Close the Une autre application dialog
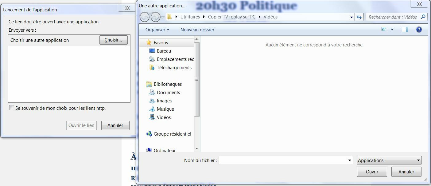The image size is (431, 186). (x=419, y=4)
